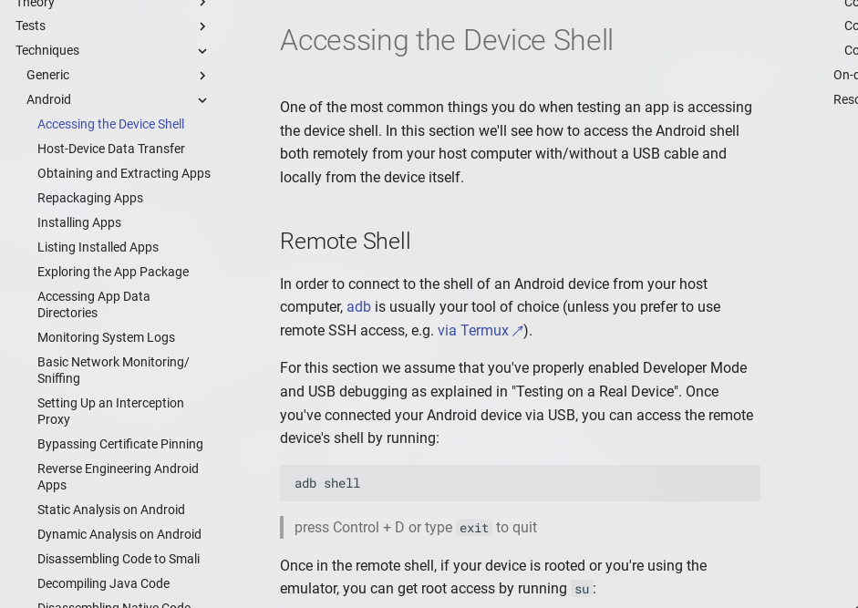
Task: Open Bypassing Certificate Pinning page
Action: click(x=120, y=444)
